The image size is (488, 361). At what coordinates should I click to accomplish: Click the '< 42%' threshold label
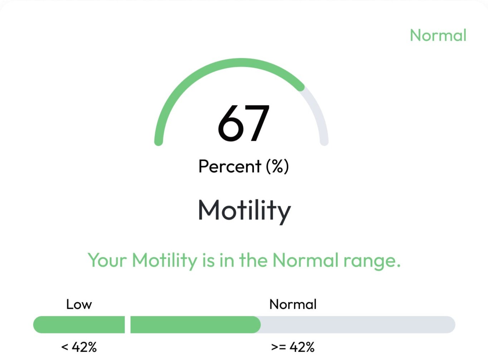(x=79, y=347)
